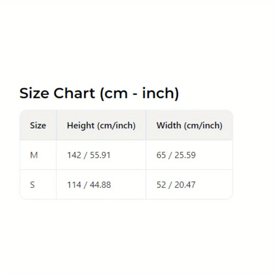275x275 pixels.
Task: Click the 65 / 25.59 width cell
Action: point(176,155)
